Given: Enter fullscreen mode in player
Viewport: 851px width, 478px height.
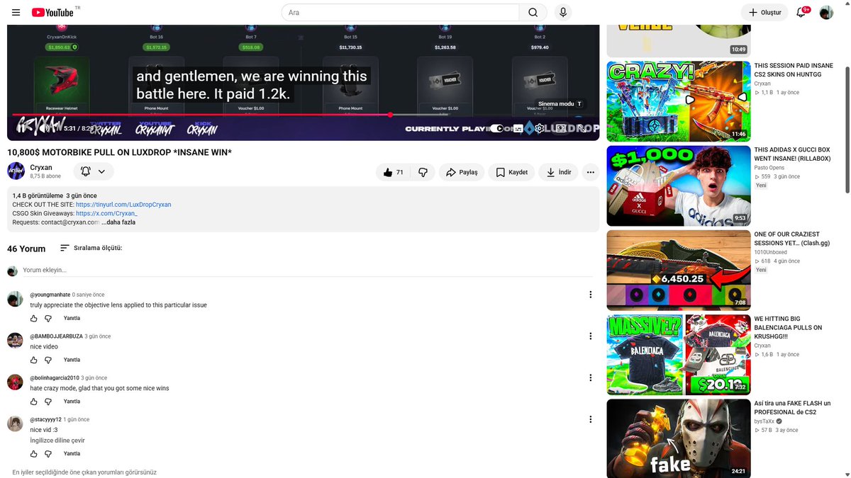Looking at the screenshot, I should pyautogui.click(x=582, y=128).
